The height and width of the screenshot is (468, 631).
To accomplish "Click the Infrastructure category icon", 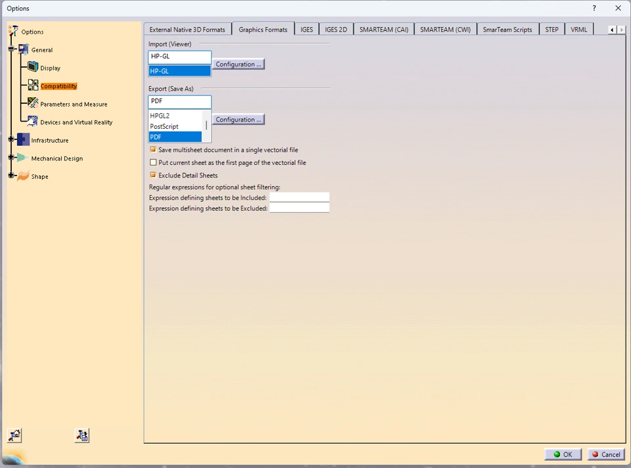I will tap(23, 139).
